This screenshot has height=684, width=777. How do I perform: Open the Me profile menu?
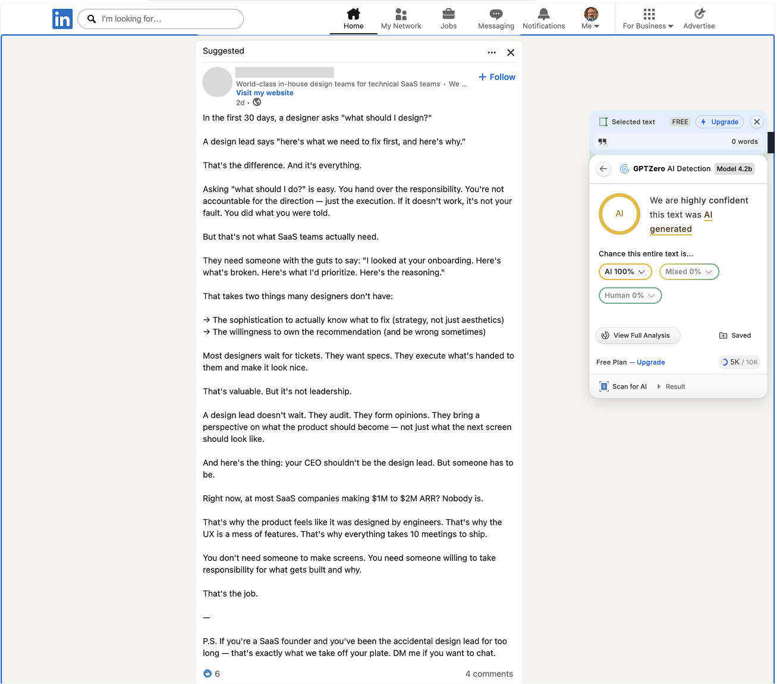[590, 19]
